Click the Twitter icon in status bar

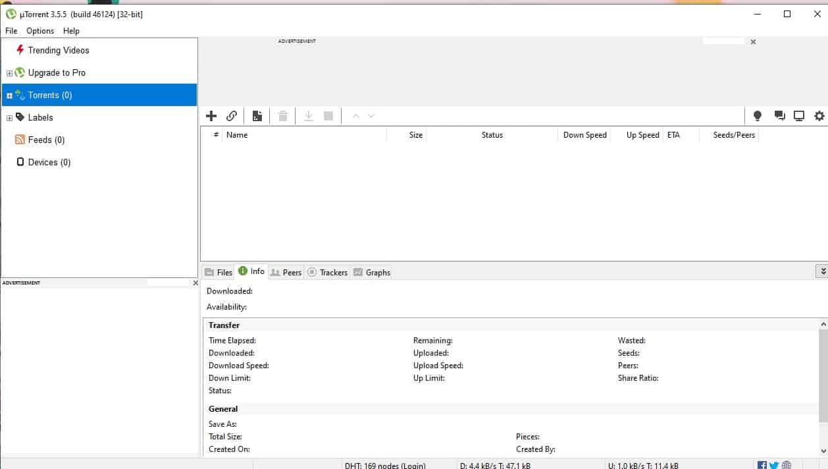click(x=774, y=465)
